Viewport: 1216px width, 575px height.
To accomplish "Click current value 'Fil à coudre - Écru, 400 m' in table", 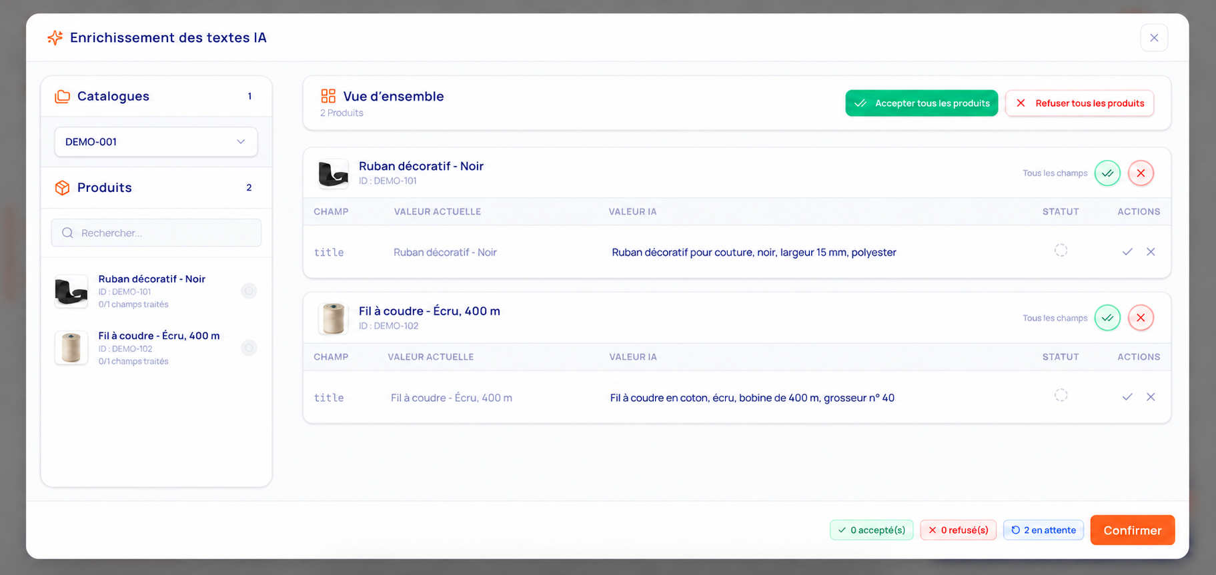I will click(x=452, y=398).
